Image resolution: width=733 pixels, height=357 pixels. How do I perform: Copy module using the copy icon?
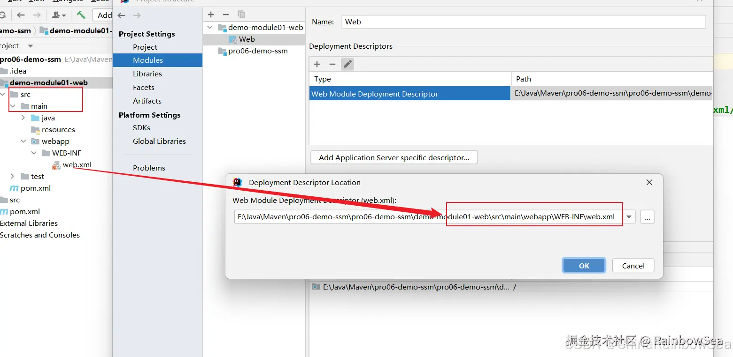241,15
